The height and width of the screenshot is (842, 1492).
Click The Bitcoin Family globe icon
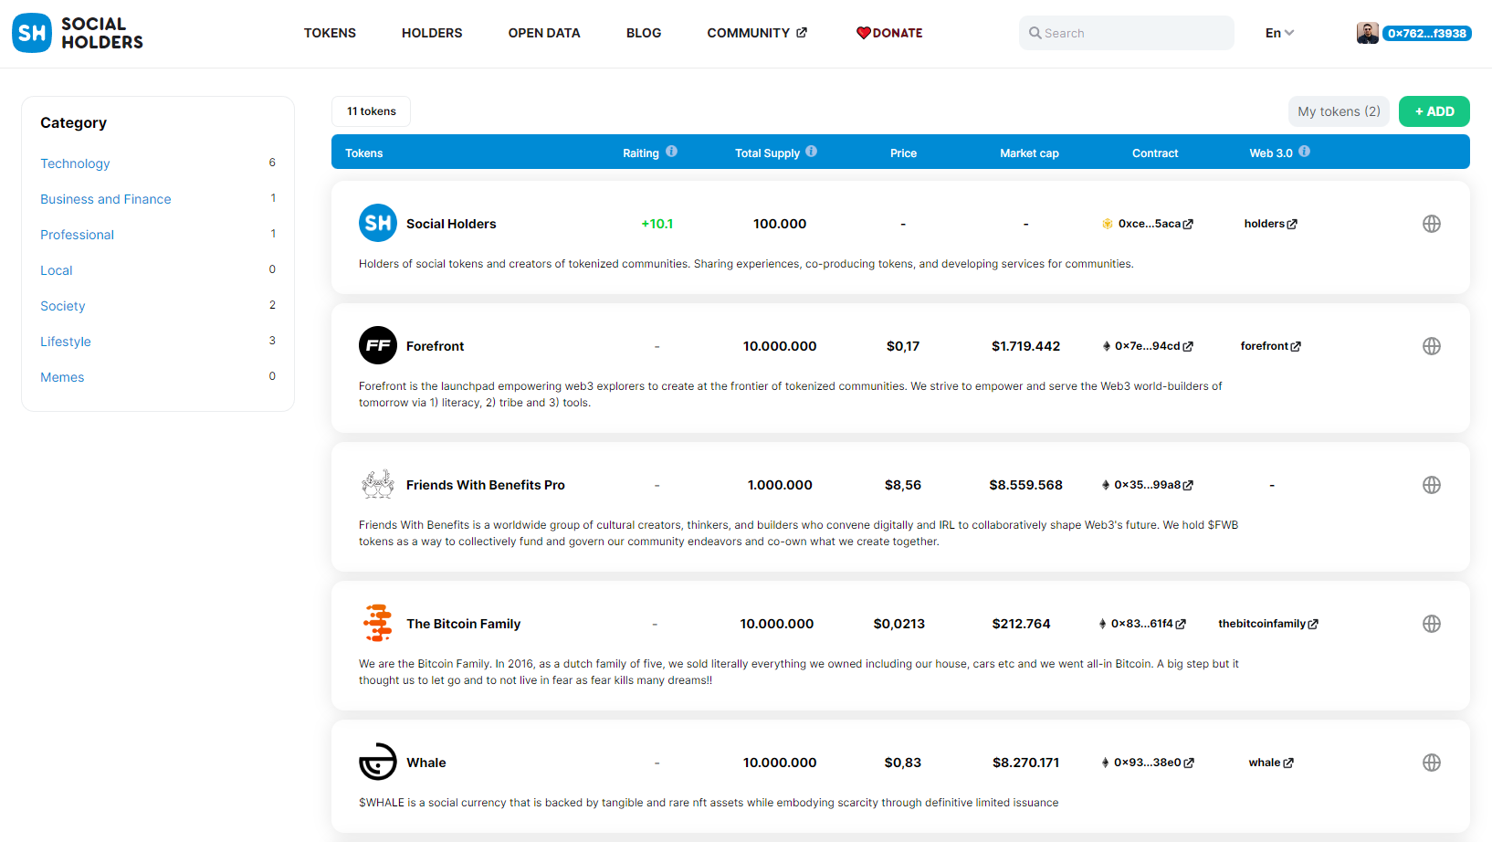pos(1432,624)
